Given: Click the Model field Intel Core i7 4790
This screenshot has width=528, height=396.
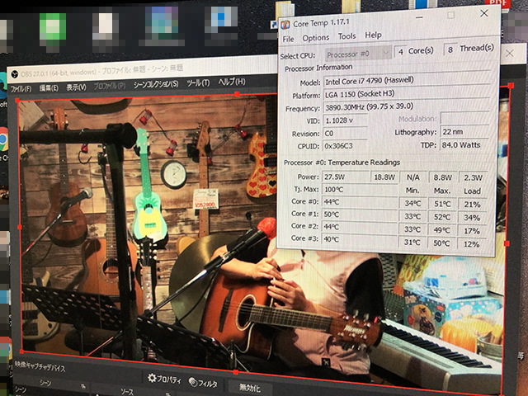Looking at the screenshot, I should point(407,81).
